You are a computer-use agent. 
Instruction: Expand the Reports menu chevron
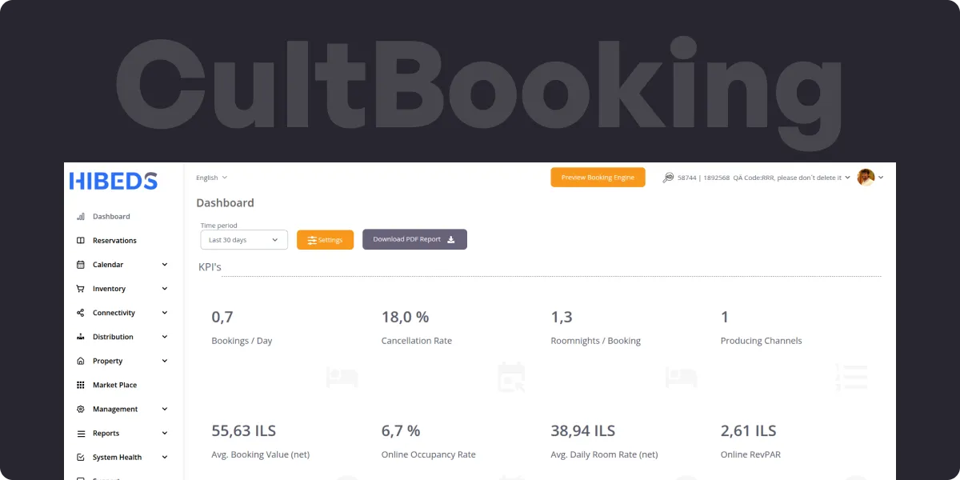coord(165,434)
